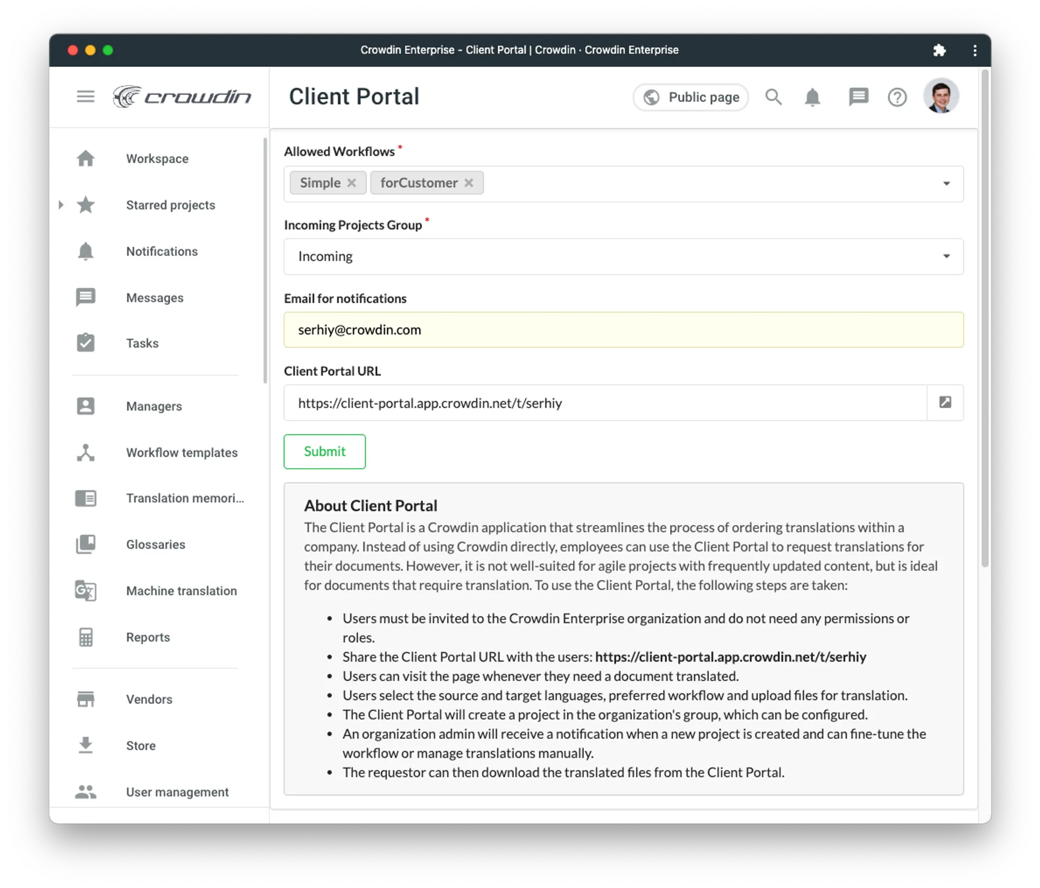Focus the Email for notifications field
This screenshot has height=888, width=1040.
pos(623,329)
